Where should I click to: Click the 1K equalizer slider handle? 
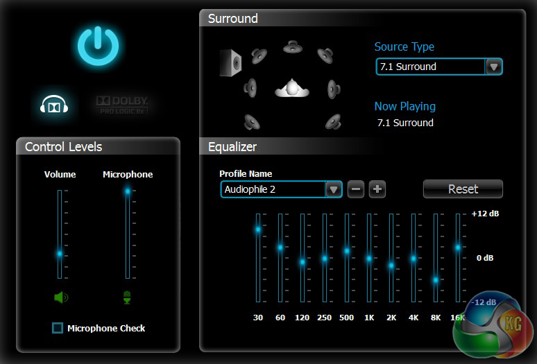369,259
